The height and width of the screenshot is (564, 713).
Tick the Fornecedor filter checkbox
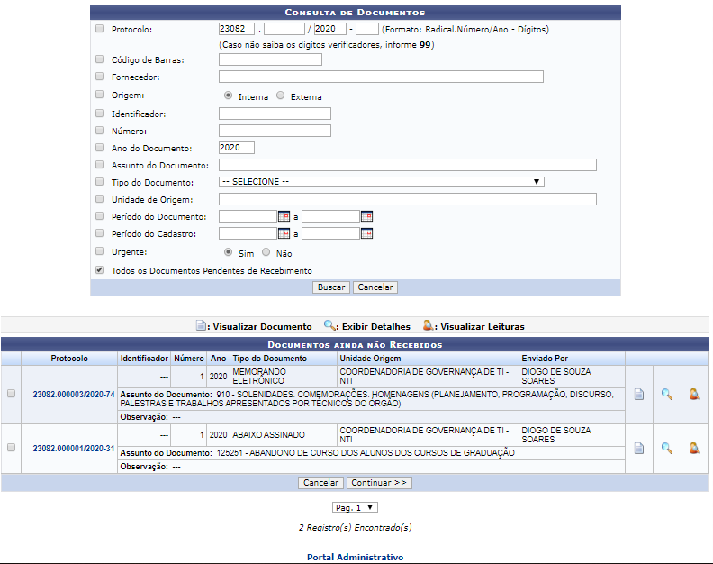(100, 77)
